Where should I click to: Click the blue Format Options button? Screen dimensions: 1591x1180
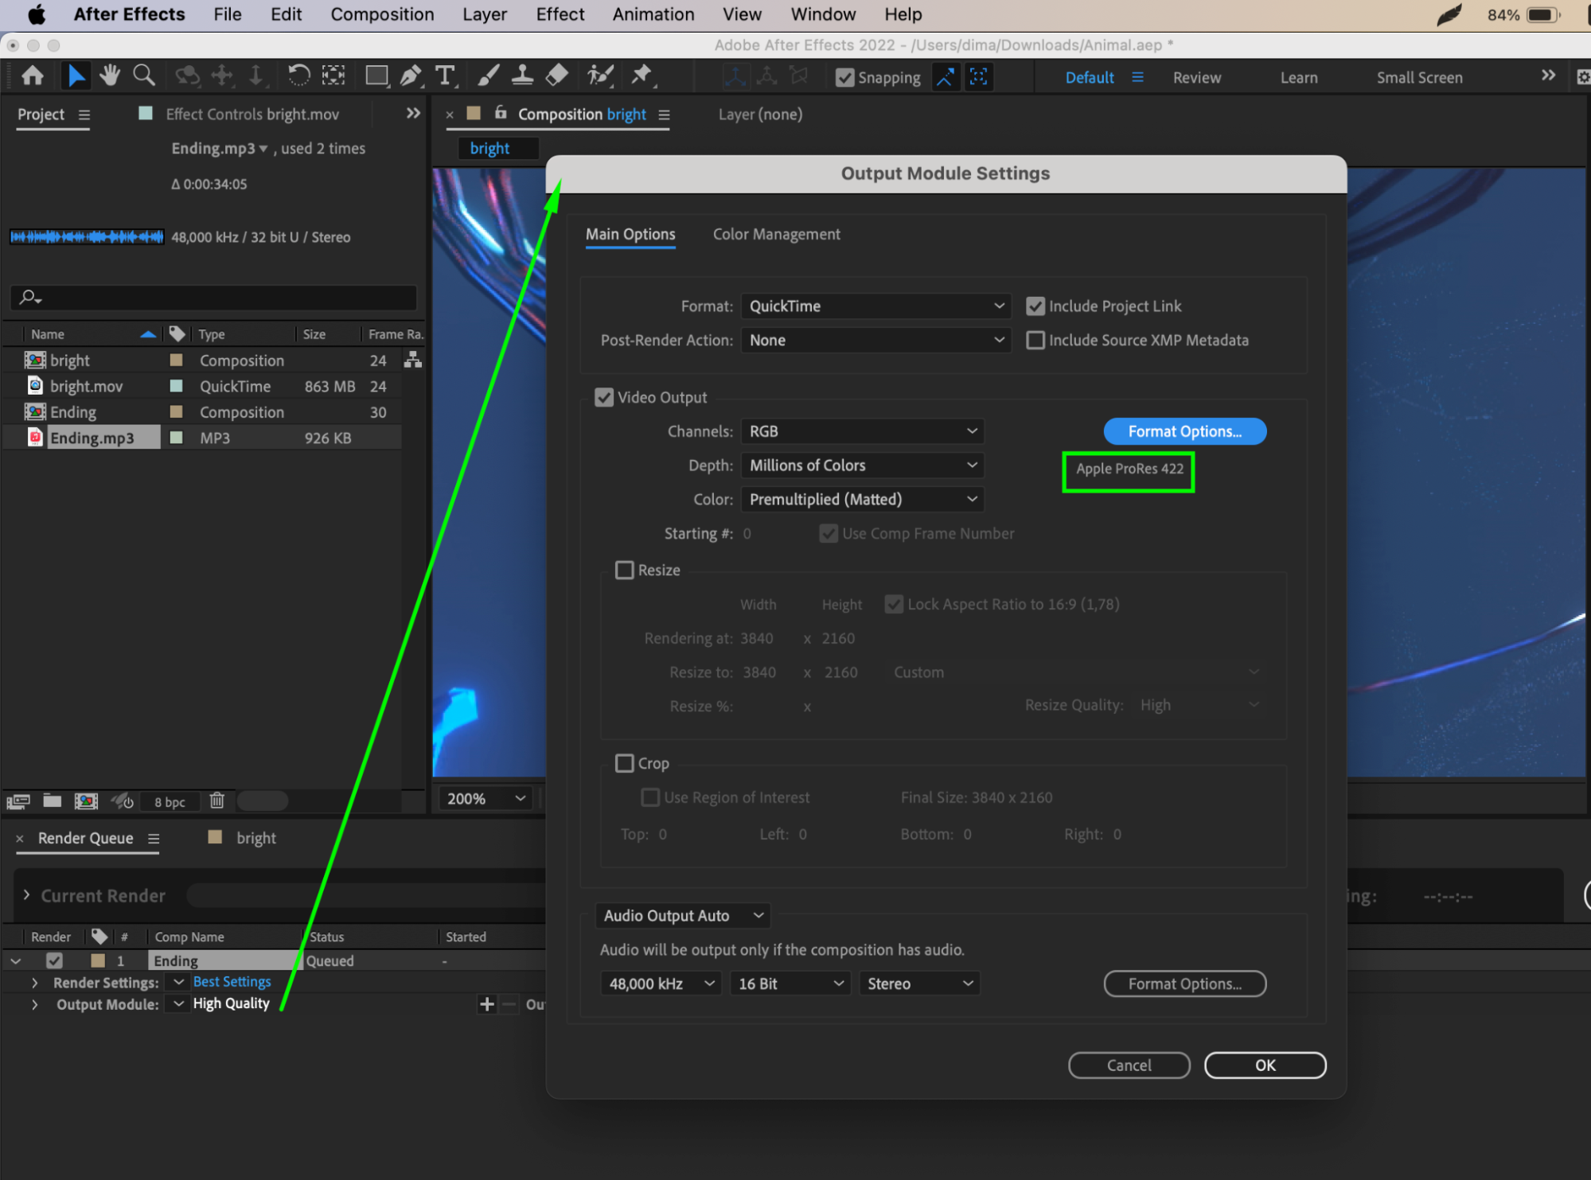(x=1184, y=431)
